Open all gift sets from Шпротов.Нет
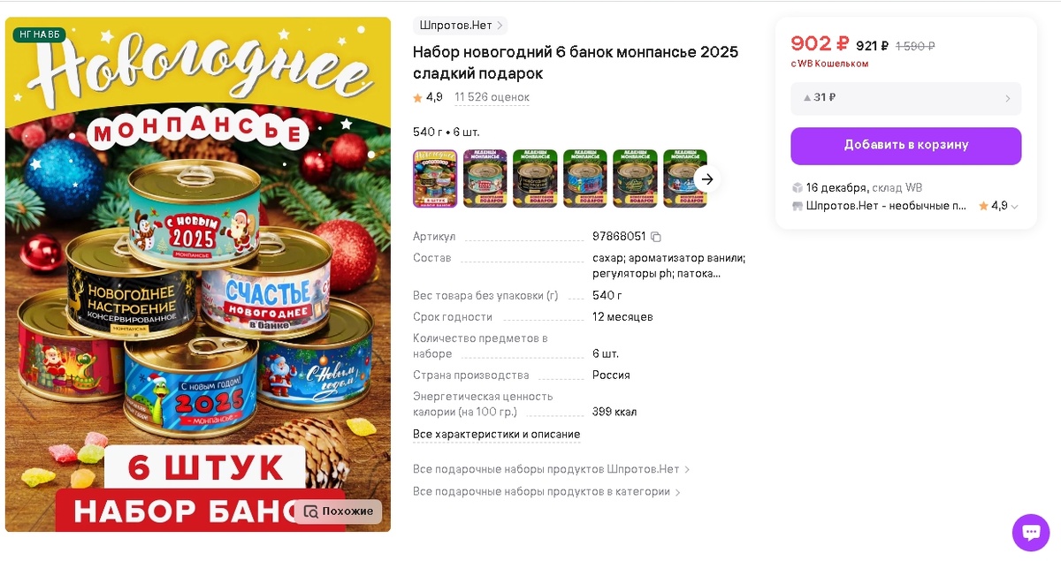This screenshot has height=561, width=1061. point(552,469)
